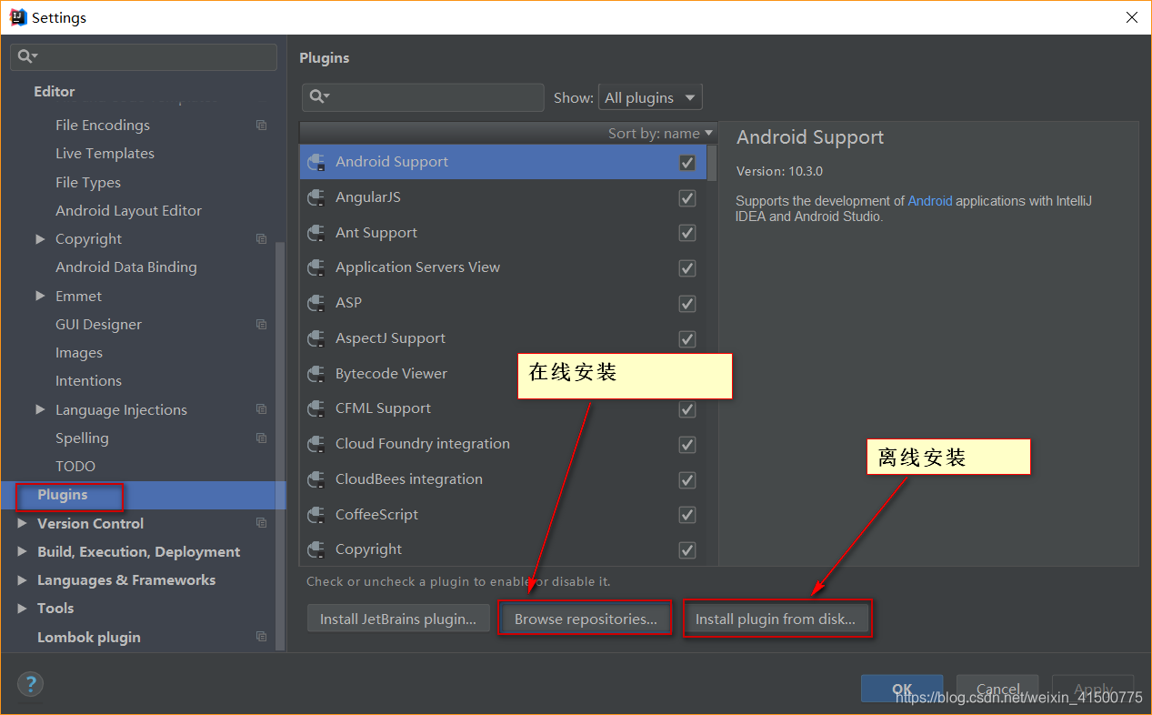Click the CFML Support plugin icon
The width and height of the screenshot is (1152, 715).
point(316,408)
